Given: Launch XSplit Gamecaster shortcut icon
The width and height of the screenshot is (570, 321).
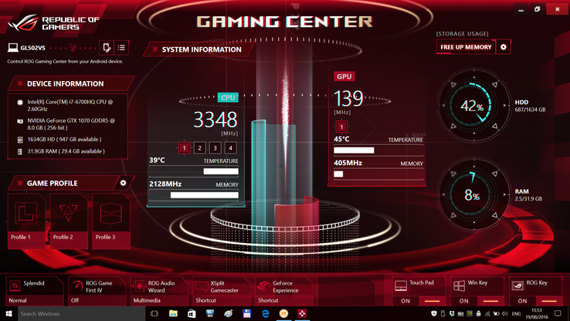Looking at the screenshot, I should point(202,286).
